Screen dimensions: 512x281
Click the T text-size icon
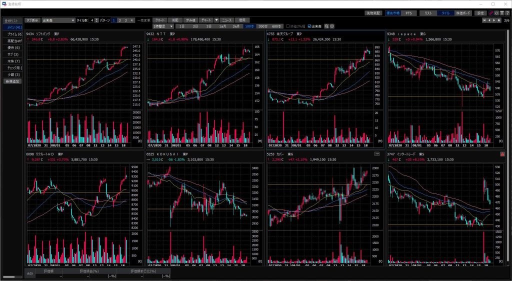tap(501, 13)
